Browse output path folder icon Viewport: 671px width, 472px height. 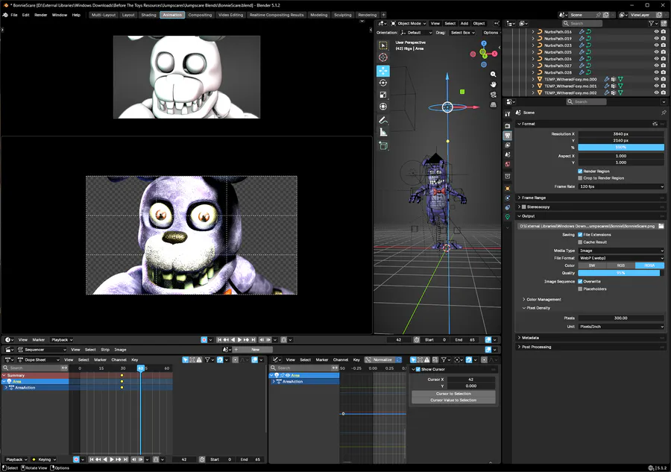pyautogui.click(x=661, y=226)
